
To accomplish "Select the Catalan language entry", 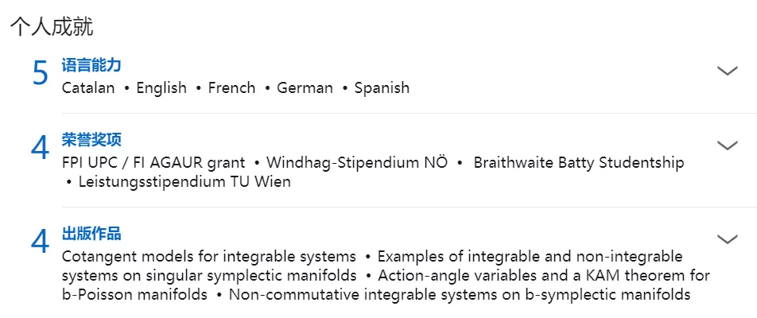I will pos(88,87).
